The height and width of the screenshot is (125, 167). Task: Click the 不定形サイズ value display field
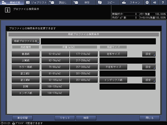coord(128,73)
